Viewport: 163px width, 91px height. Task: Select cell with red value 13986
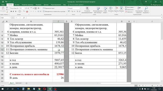tap(58, 74)
